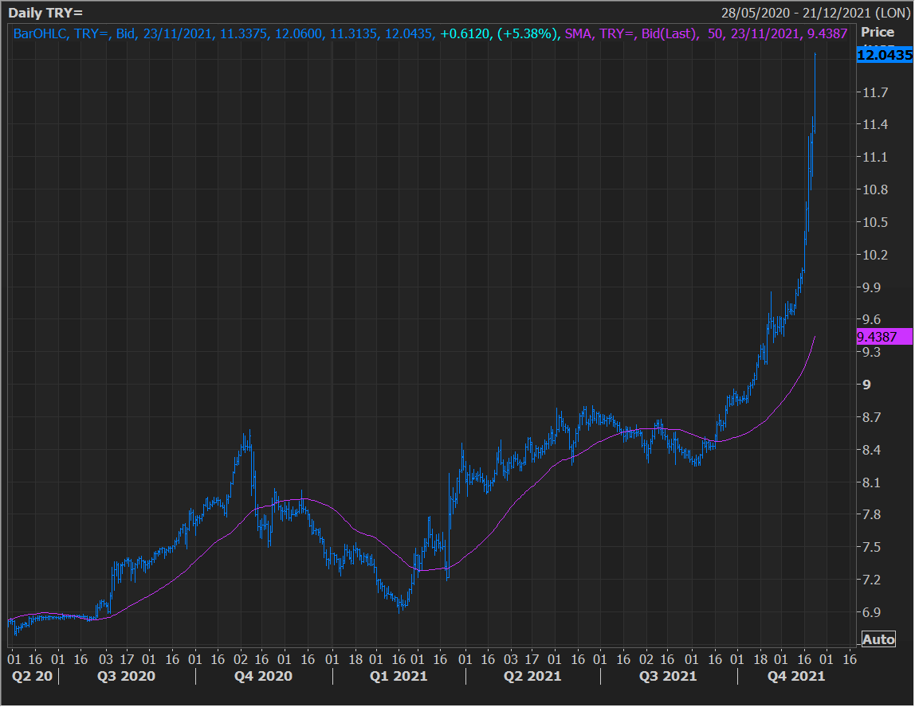Toggle the Auto scale button
Screen dimensions: 915x707
(878, 639)
